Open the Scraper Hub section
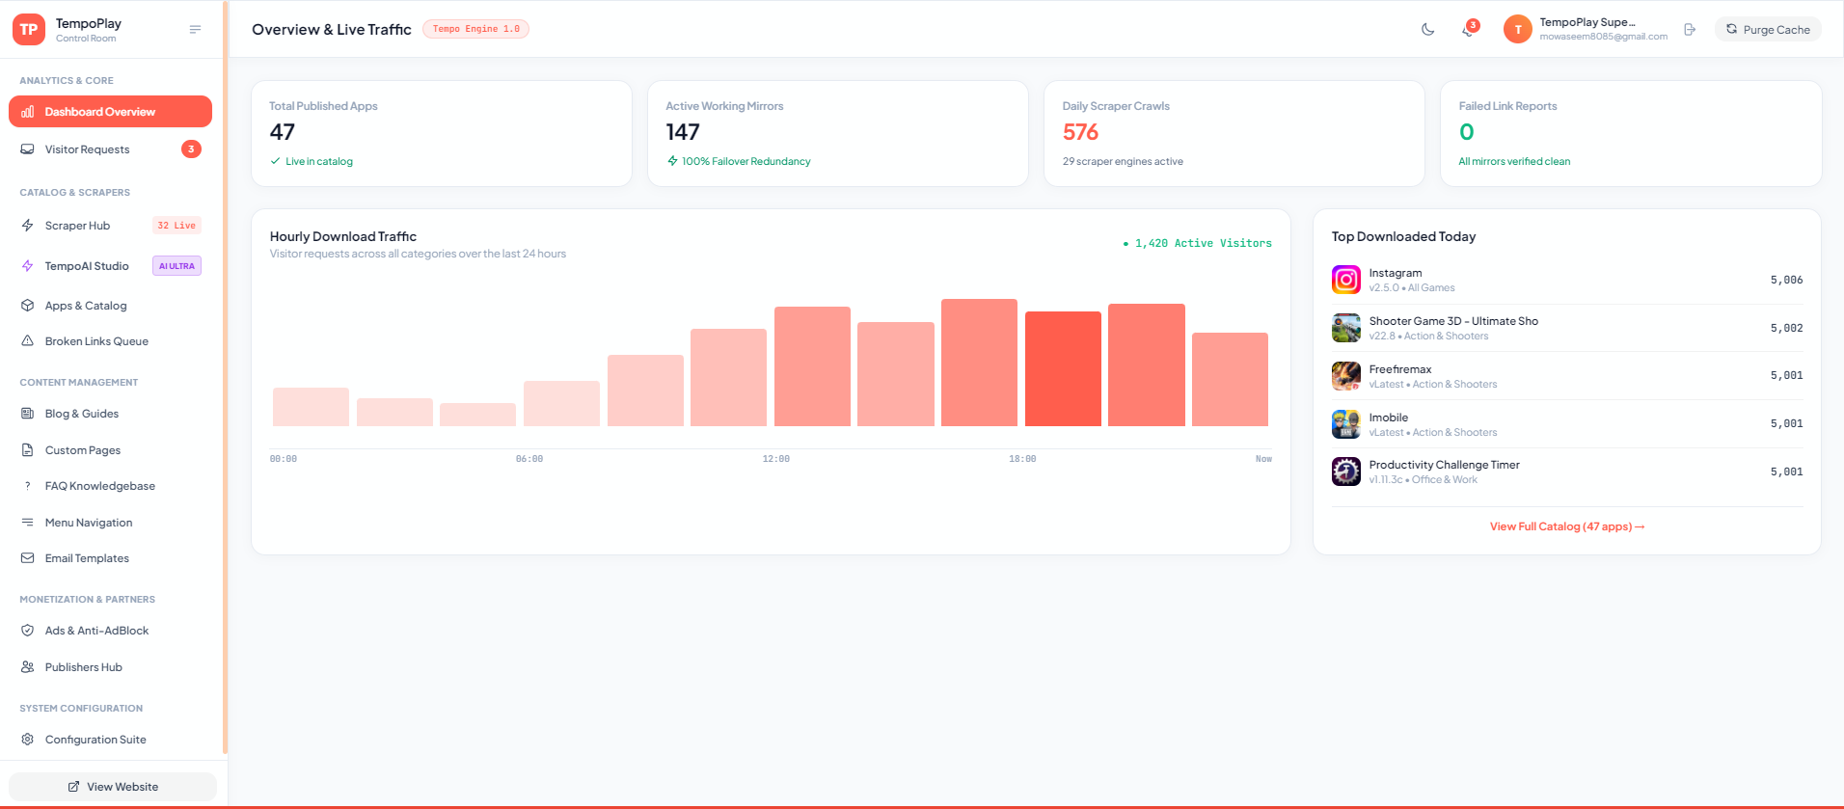Viewport: 1844px width, 809px height. [110, 226]
